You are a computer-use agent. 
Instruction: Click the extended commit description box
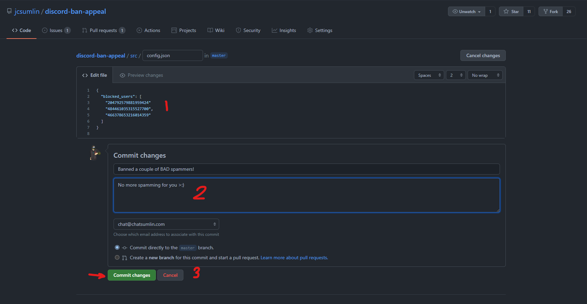[x=307, y=195]
